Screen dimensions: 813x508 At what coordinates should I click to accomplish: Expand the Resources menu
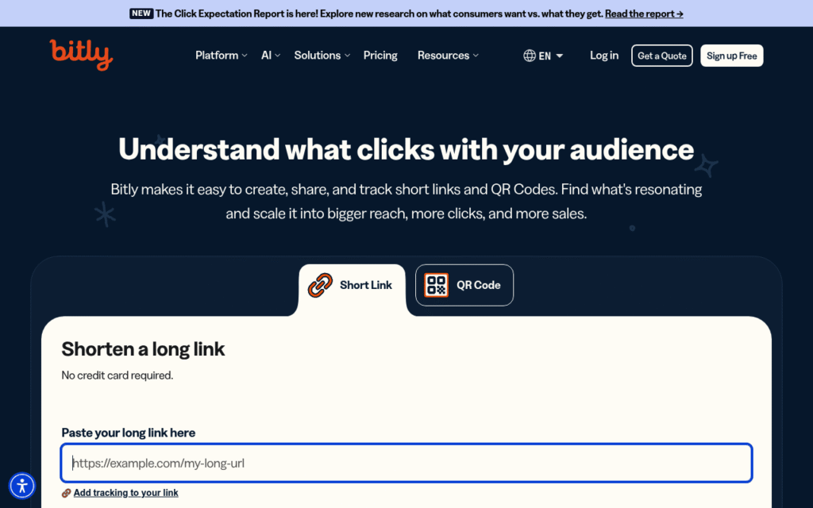click(x=448, y=56)
